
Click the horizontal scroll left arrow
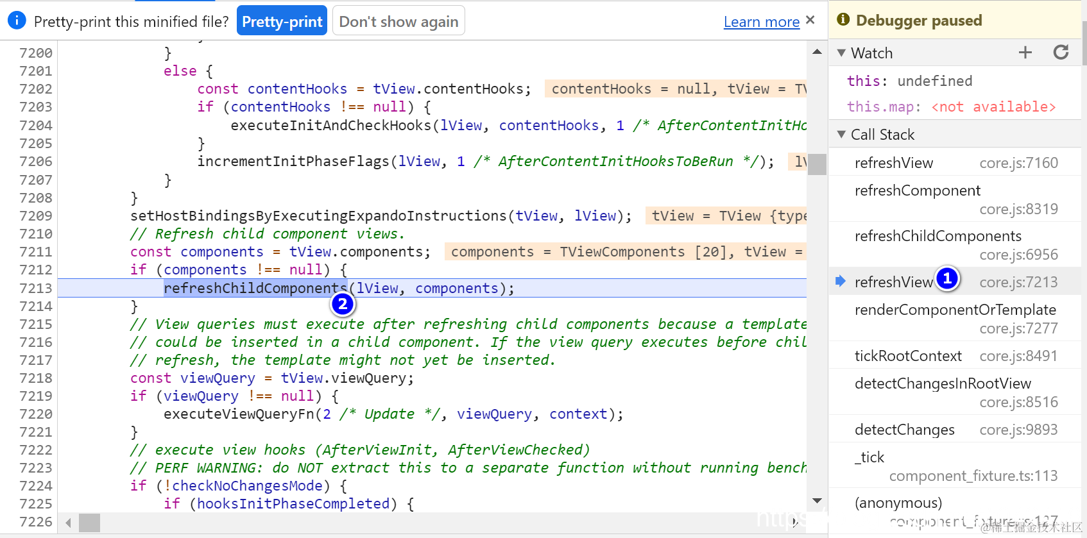pos(68,523)
